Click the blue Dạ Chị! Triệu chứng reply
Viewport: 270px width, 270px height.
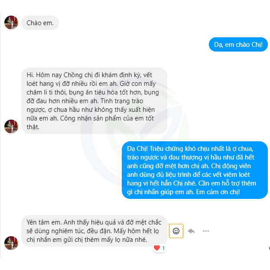195,170
